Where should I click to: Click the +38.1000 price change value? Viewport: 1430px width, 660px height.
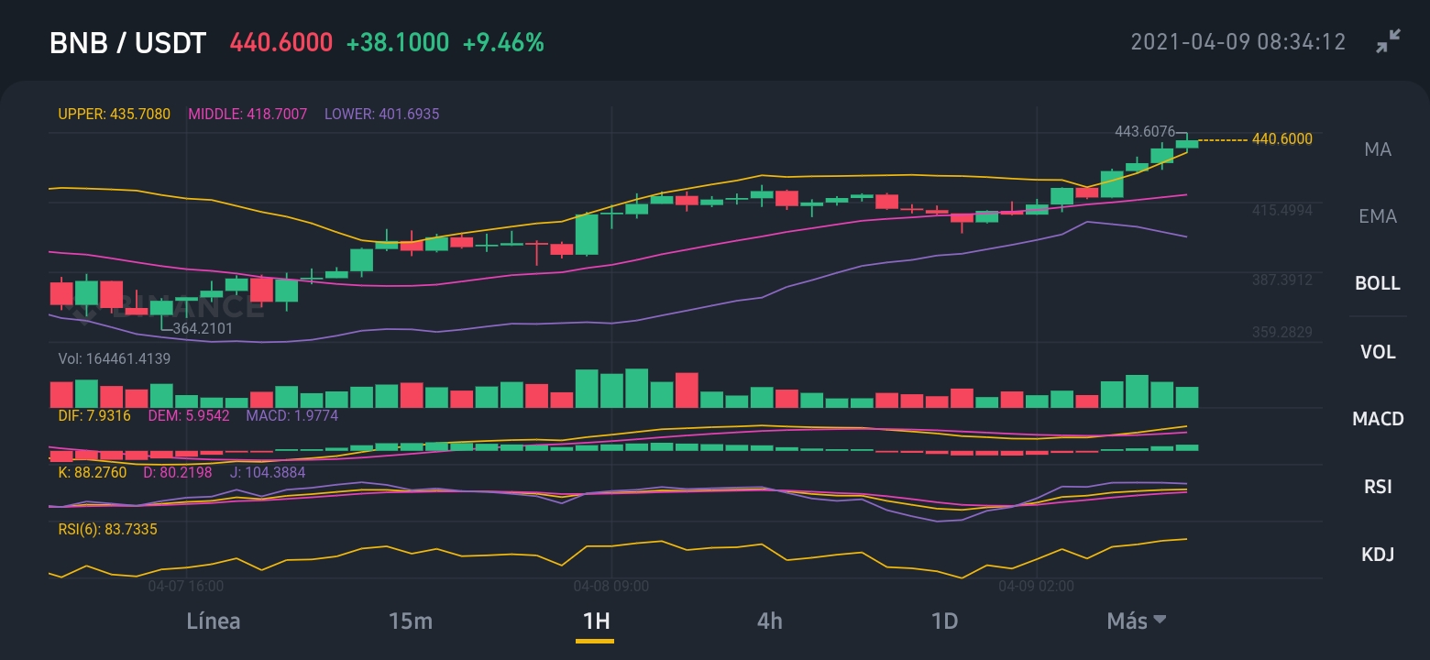(398, 42)
